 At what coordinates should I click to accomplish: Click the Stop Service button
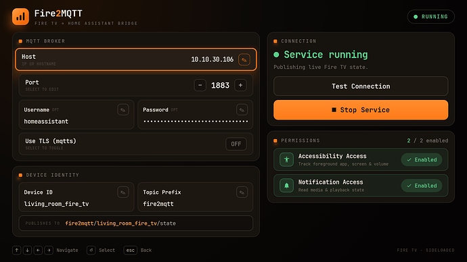tap(361, 110)
